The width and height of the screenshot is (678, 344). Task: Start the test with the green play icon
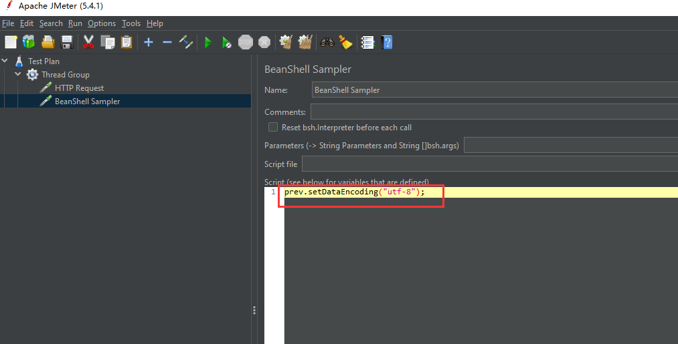208,42
